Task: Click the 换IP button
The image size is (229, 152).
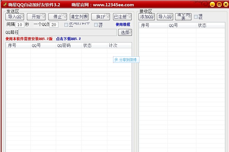Action: coord(101,17)
